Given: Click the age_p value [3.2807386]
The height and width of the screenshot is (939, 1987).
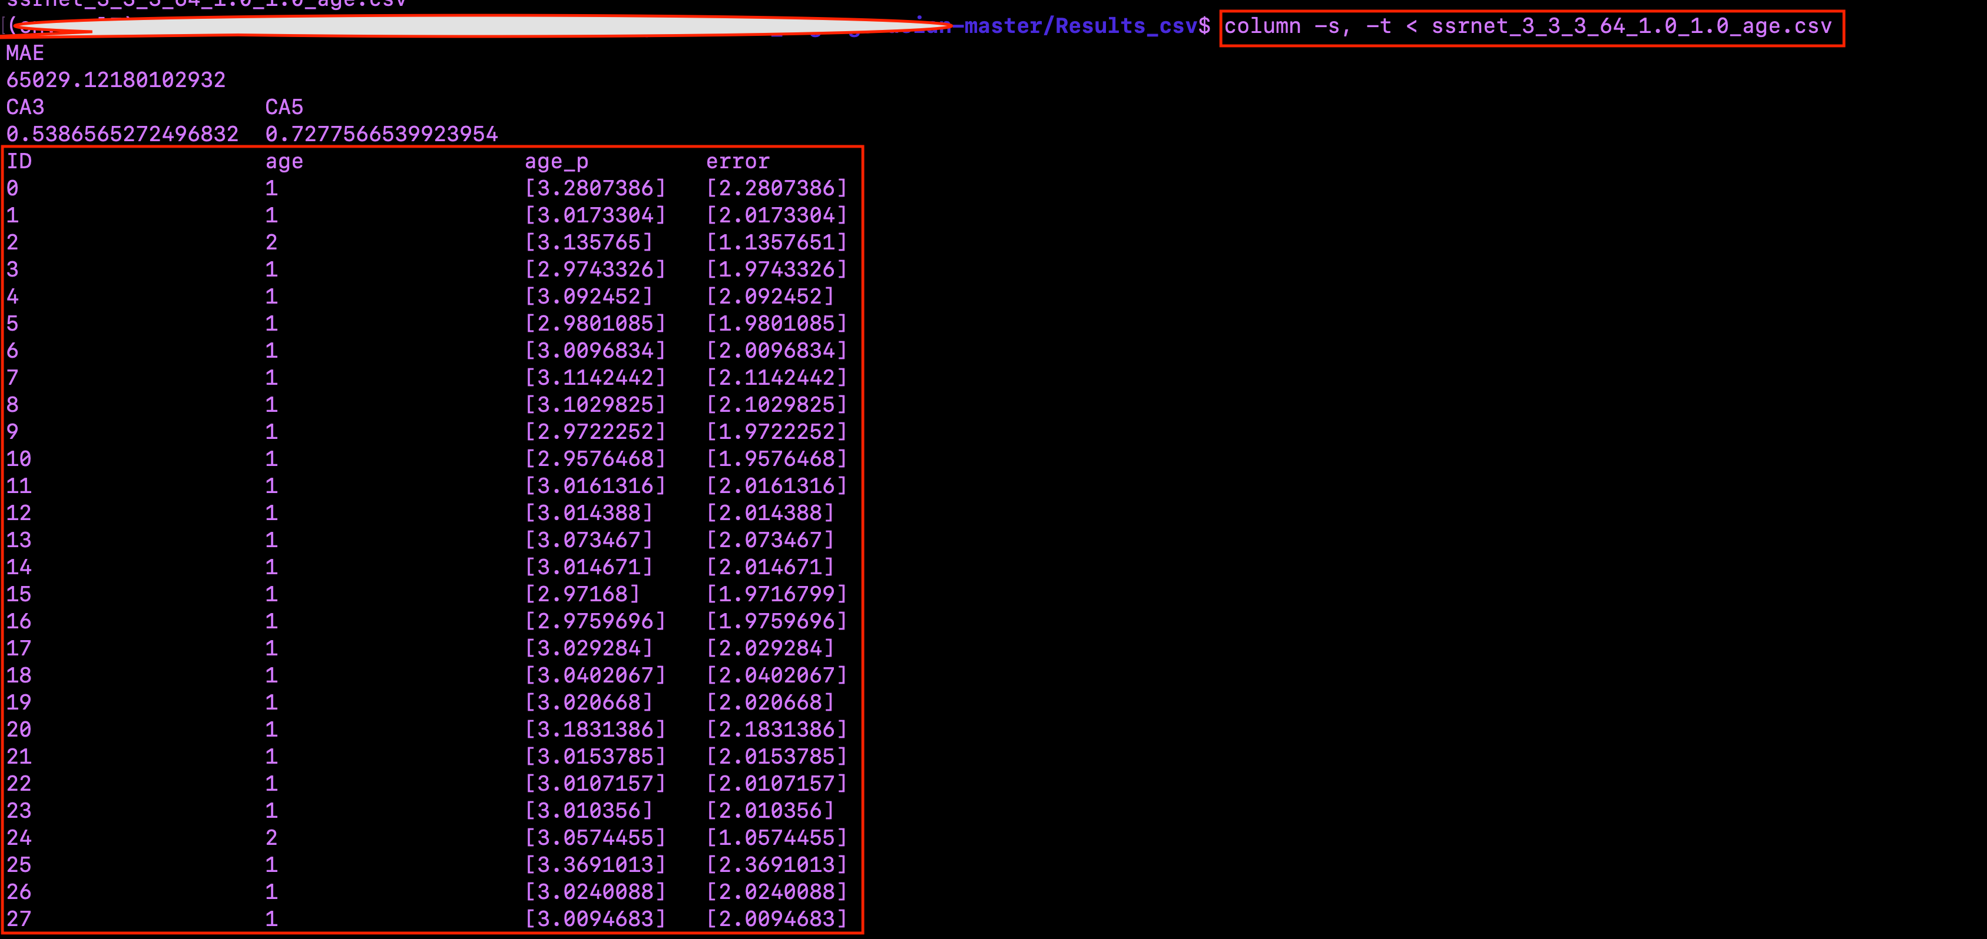Looking at the screenshot, I should click(x=596, y=188).
